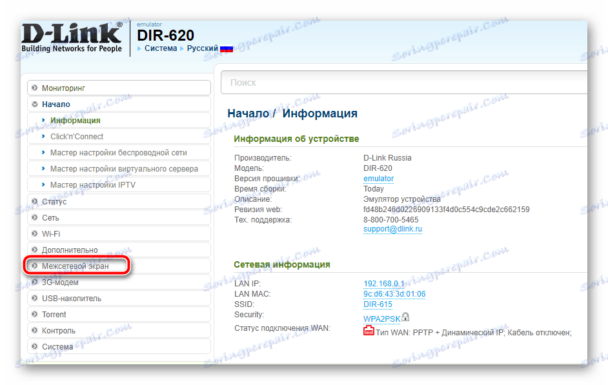Click the DIR-620 model title in header
The height and width of the screenshot is (385, 608).
click(166, 35)
